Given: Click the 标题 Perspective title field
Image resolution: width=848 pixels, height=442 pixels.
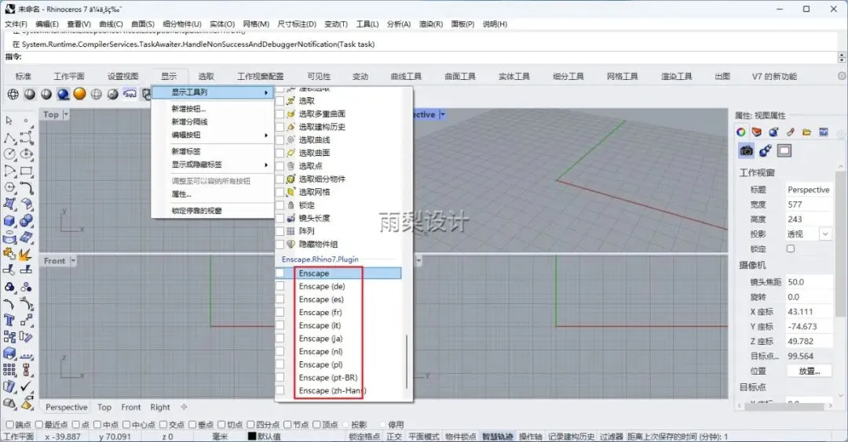Looking at the screenshot, I should tap(809, 190).
